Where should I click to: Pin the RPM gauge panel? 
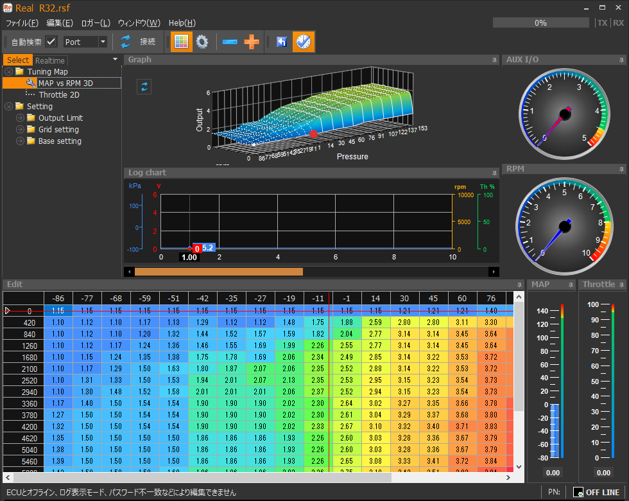[621, 170]
